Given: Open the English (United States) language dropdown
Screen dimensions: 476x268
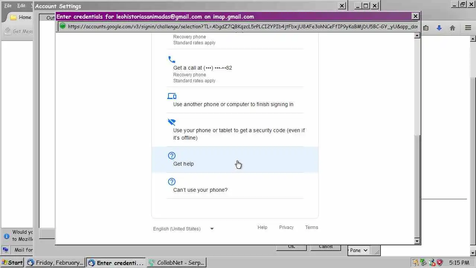Looking at the screenshot, I should 184,229.
